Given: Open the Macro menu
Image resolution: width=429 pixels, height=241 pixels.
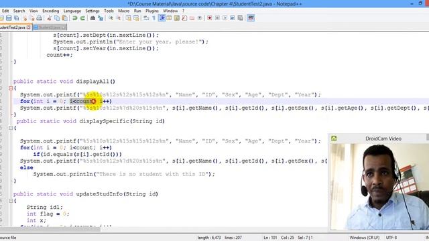Looking at the screenshot, I should pyautogui.click(x=124, y=11).
